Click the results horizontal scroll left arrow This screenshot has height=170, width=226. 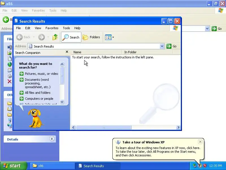tap(73, 127)
